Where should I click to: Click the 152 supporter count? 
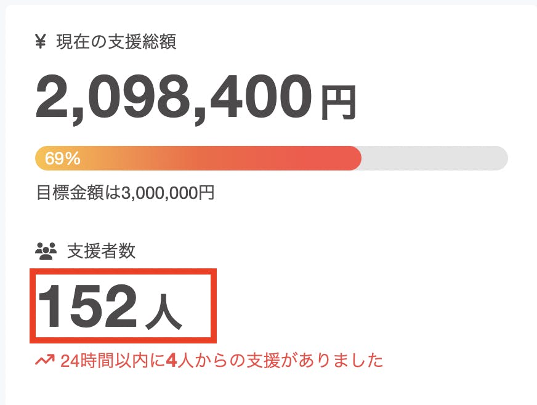pos(87,306)
